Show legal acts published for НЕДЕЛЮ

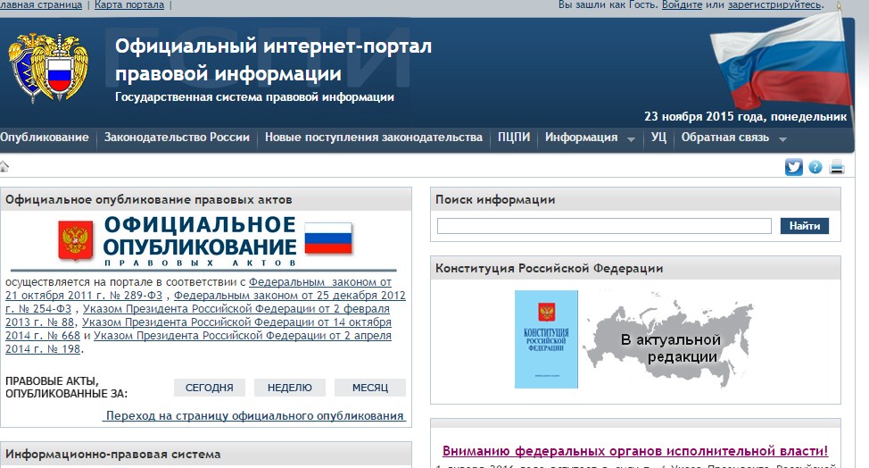click(x=290, y=388)
